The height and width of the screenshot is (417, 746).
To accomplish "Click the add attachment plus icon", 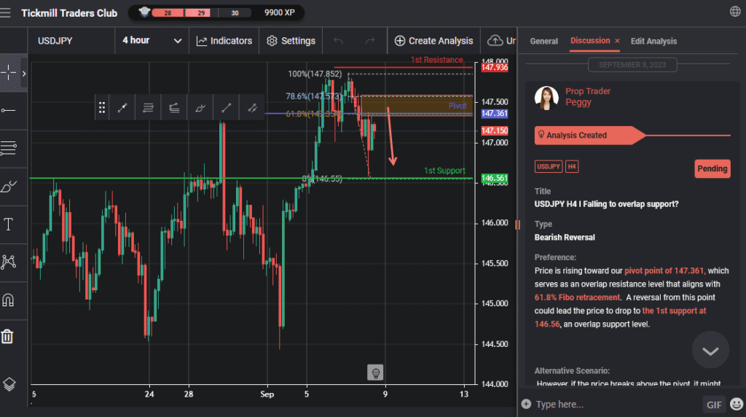I will coord(526,404).
